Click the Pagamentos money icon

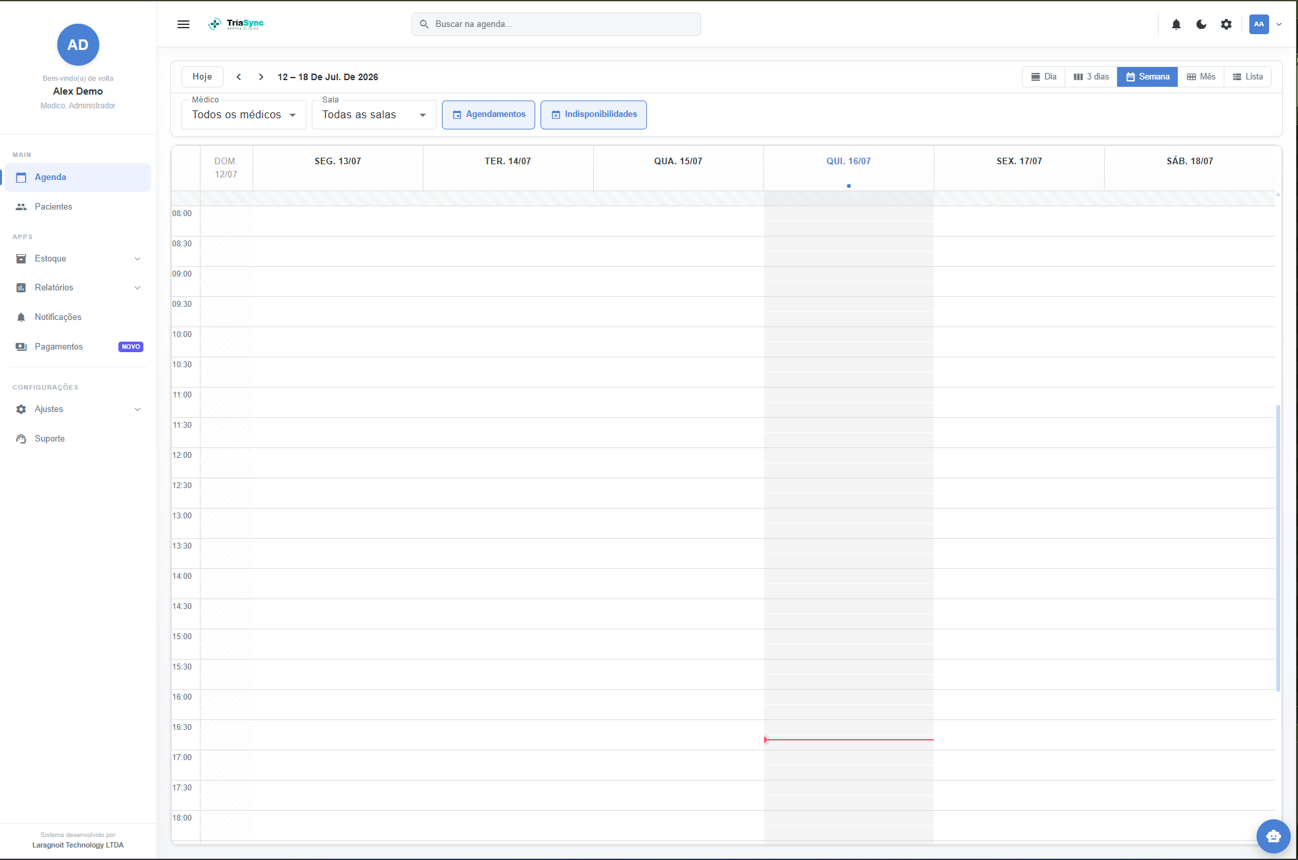[21, 347]
